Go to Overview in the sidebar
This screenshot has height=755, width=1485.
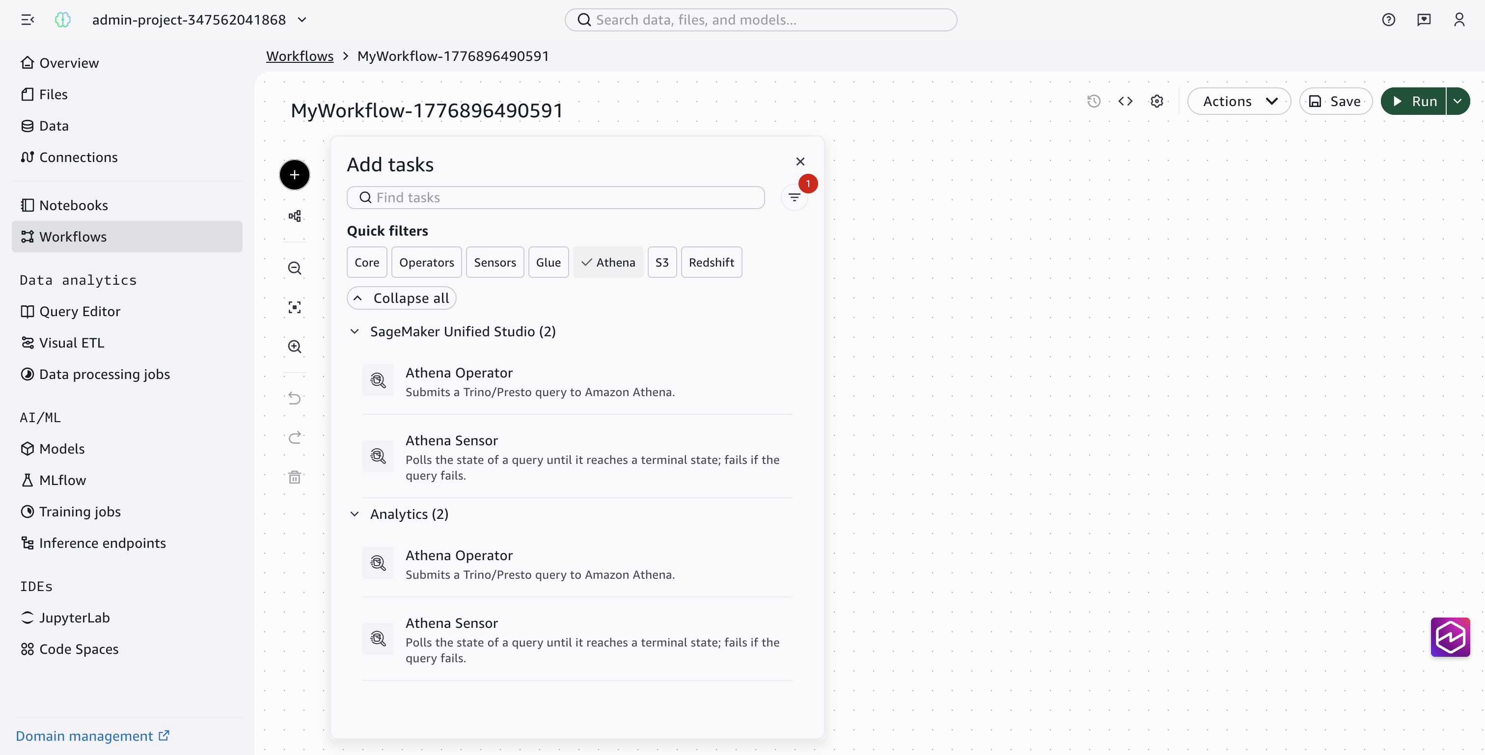click(127, 63)
